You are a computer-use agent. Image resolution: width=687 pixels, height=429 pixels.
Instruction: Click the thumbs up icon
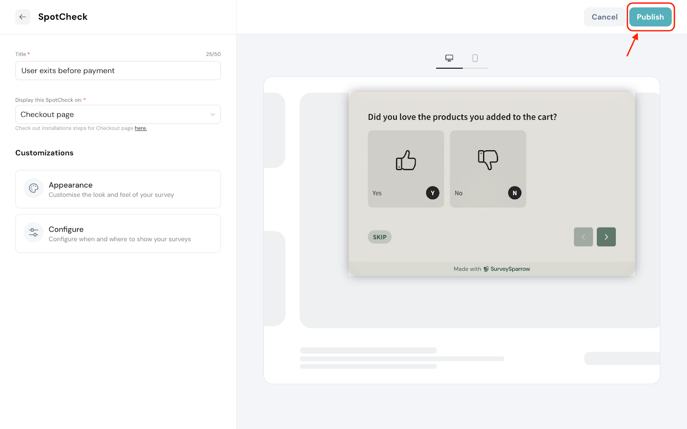point(406,160)
